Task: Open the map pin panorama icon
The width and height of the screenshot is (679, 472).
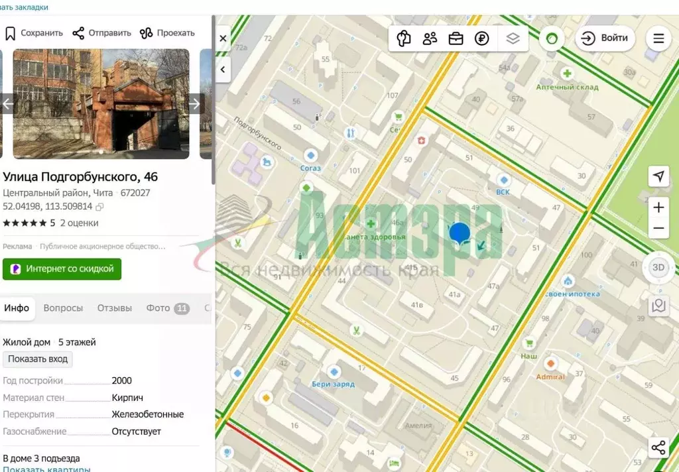Action: coord(658,306)
